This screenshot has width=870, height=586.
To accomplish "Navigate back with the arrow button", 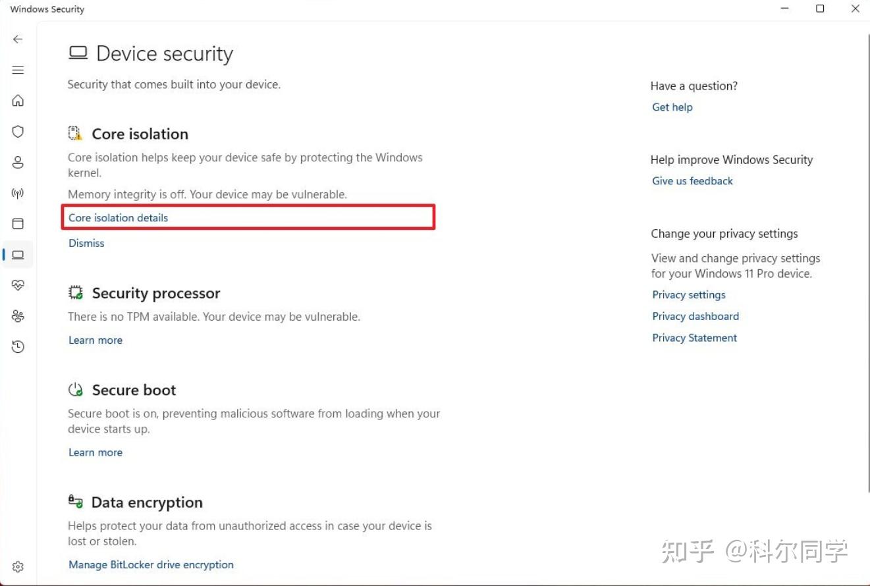I will coord(18,39).
